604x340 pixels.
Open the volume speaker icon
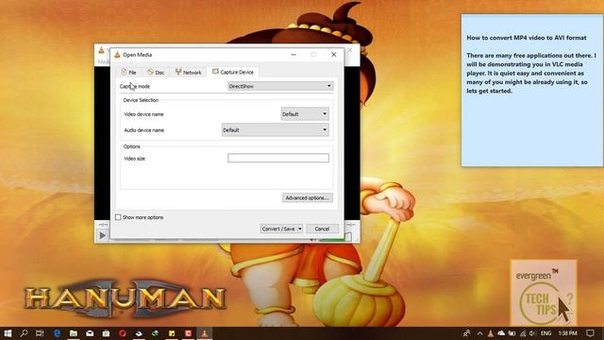coord(532,333)
